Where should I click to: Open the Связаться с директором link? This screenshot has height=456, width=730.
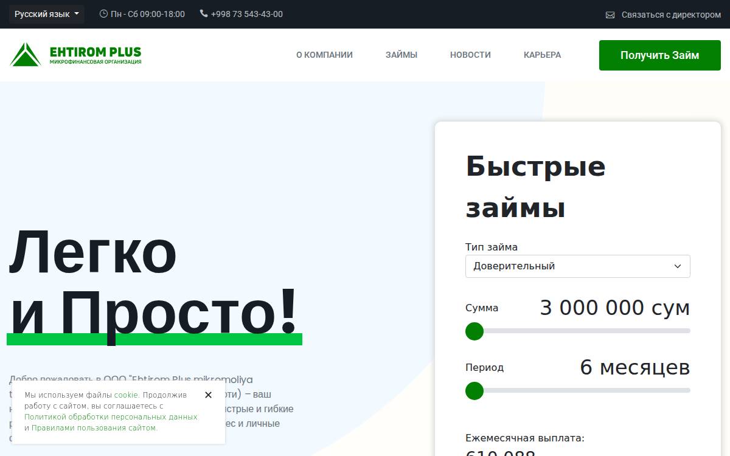[x=671, y=15]
